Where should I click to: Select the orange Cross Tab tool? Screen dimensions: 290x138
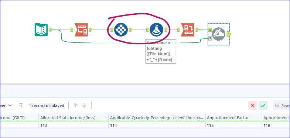(187, 30)
